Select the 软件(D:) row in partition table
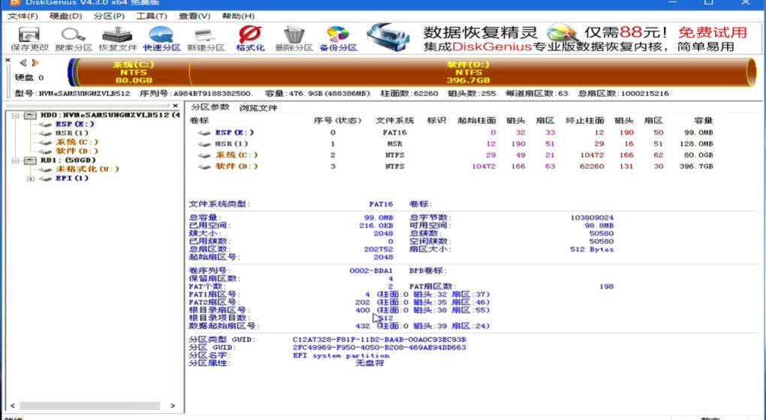The width and height of the screenshot is (766, 420). coord(452,166)
